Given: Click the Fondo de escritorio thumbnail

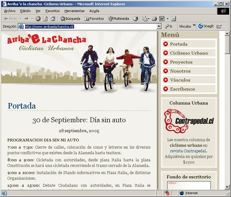Looking at the screenshot, I should pyautogui.click(x=189, y=185).
